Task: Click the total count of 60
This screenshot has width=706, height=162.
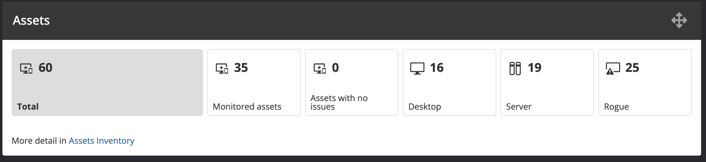Action: 45,68
